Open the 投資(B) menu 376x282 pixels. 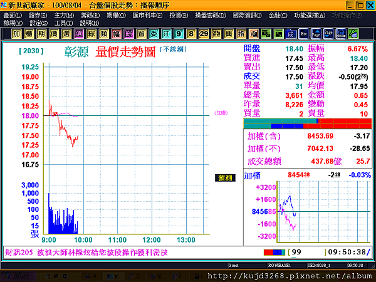179,16
